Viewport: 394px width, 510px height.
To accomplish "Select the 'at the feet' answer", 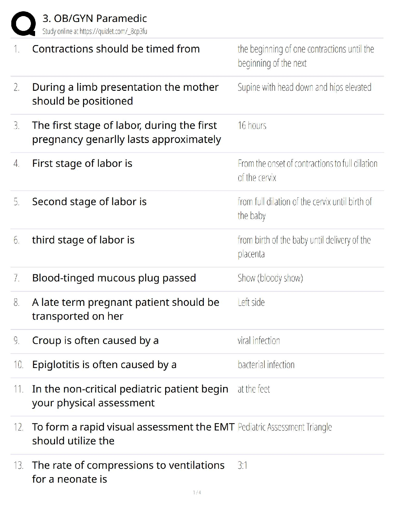I will click(254, 389).
